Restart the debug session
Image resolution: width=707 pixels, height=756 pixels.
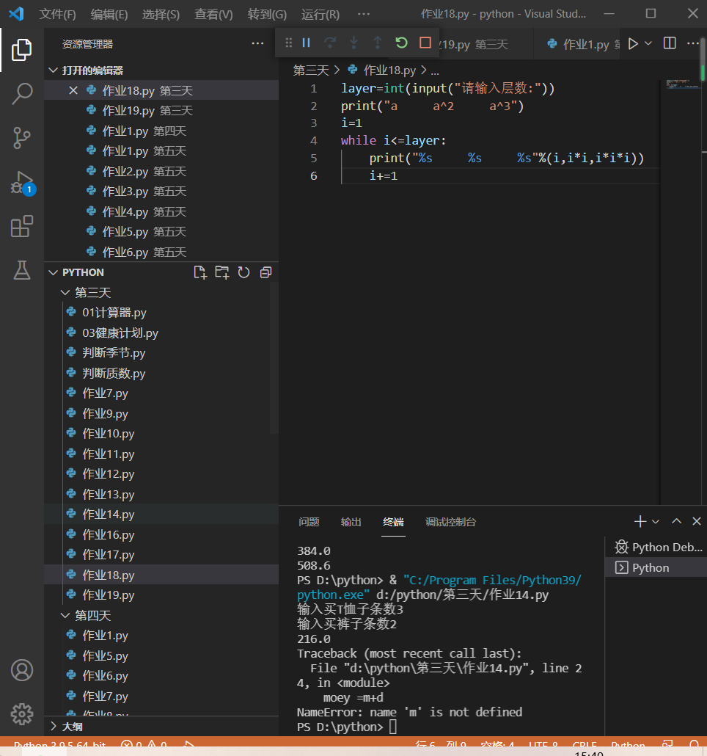pyautogui.click(x=401, y=43)
